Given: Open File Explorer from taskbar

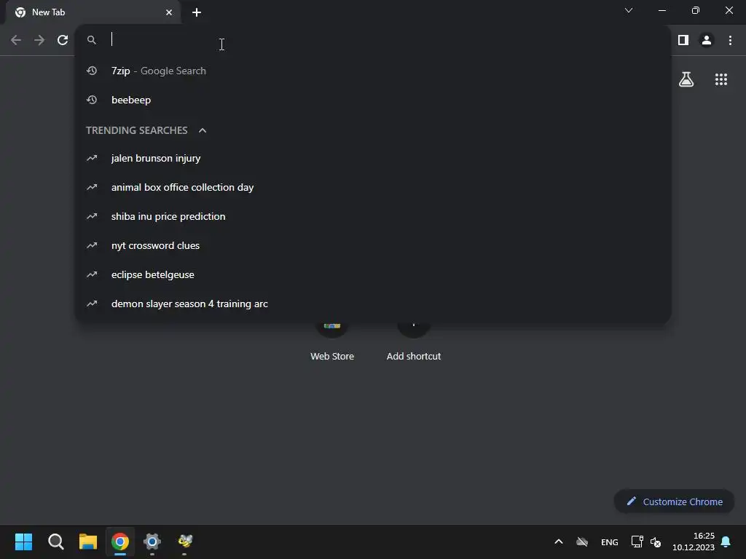Looking at the screenshot, I should 88,542.
